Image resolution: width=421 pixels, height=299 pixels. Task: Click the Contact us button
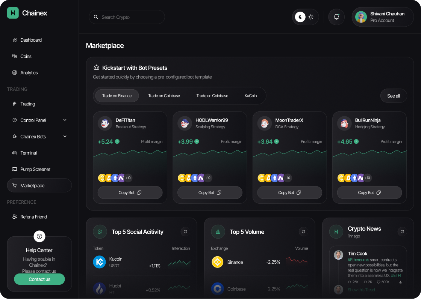(39, 279)
